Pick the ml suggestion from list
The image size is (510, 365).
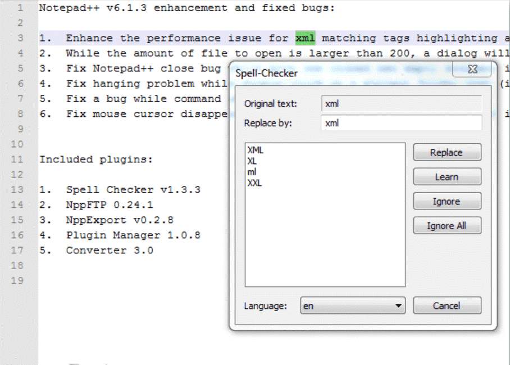click(252, 172)
